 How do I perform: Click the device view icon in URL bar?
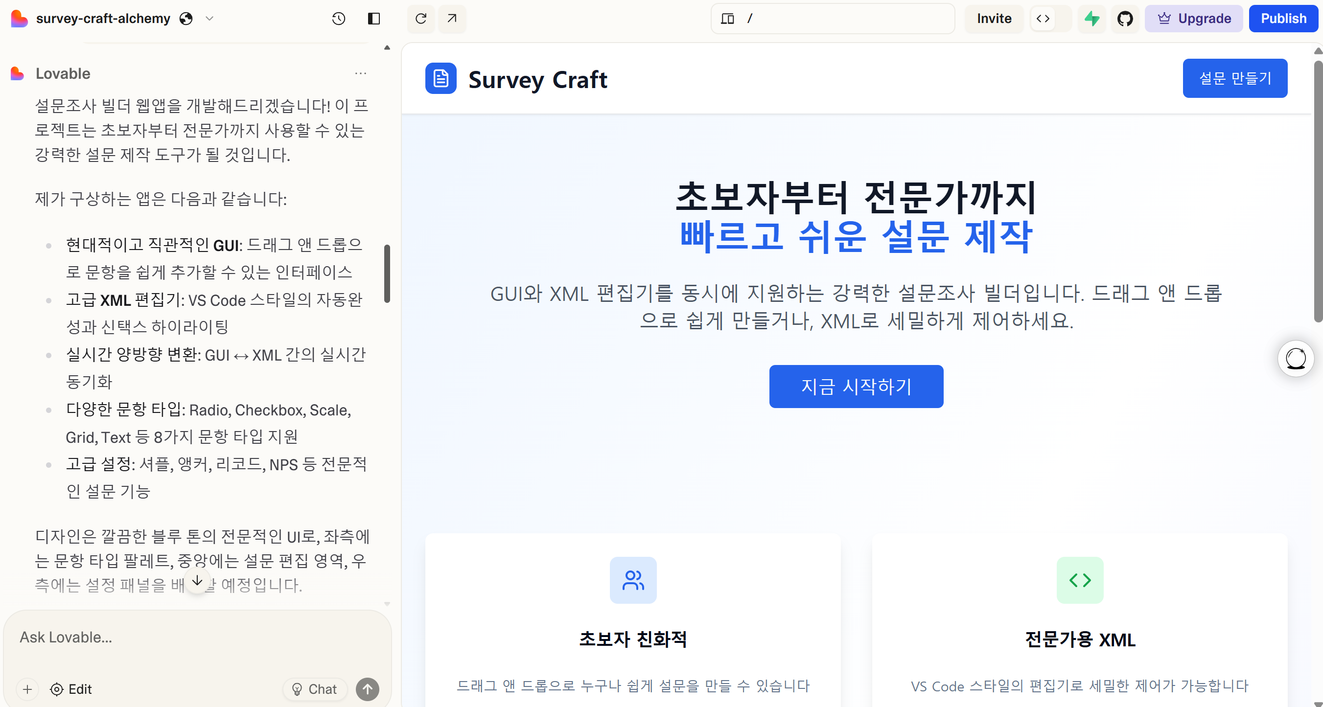[x=727, y=19]
